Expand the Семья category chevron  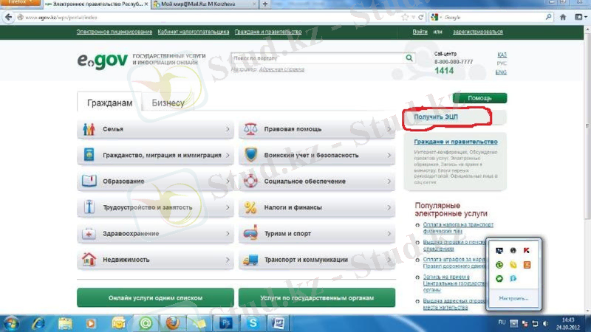click(228, 129)
